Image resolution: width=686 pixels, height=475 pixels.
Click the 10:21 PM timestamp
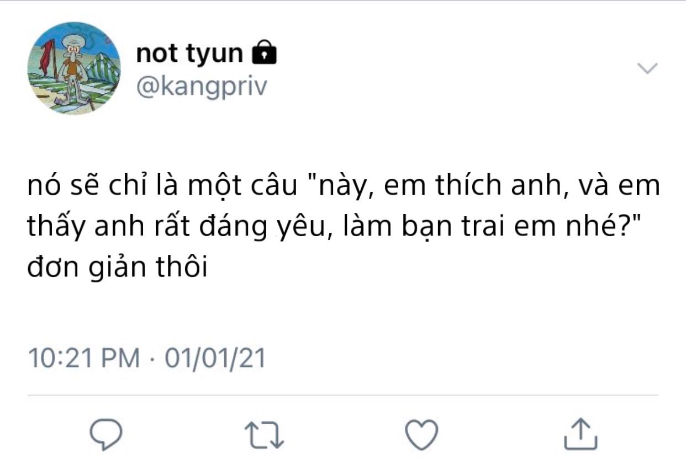click(x=84, y=358)
